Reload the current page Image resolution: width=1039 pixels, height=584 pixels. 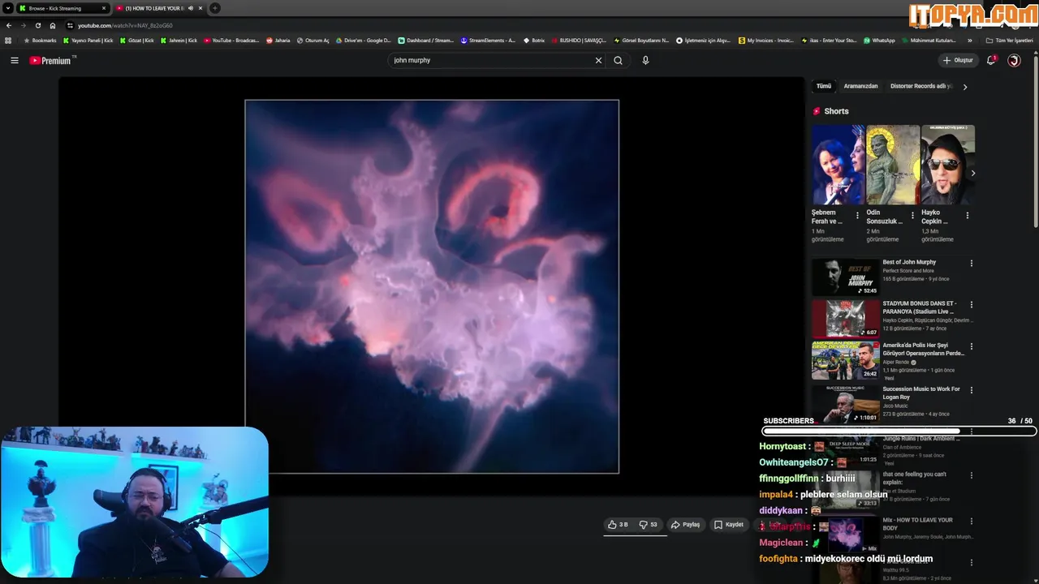(37, 25)
